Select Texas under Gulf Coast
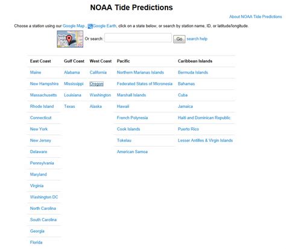Viewport: 286px width, 249px height. (69, 106)
